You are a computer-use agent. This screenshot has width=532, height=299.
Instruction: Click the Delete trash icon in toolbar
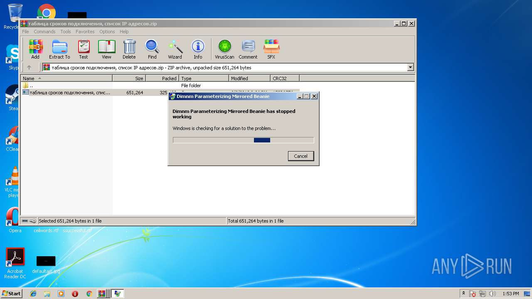point(129,49)
